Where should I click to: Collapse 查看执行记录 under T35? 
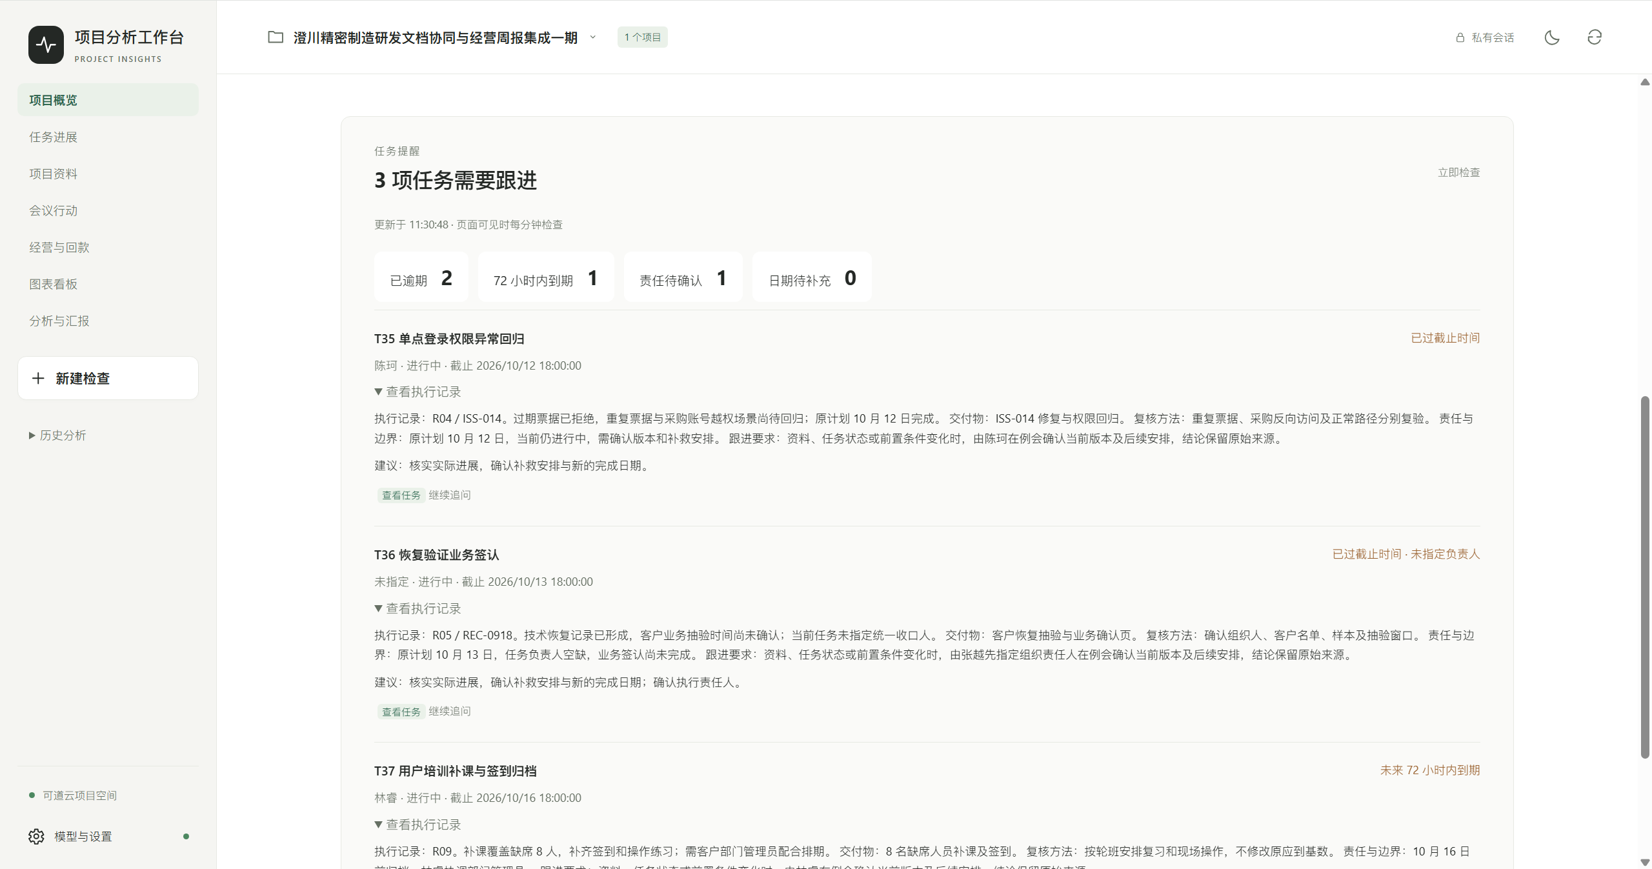click(x=418, y=392)
